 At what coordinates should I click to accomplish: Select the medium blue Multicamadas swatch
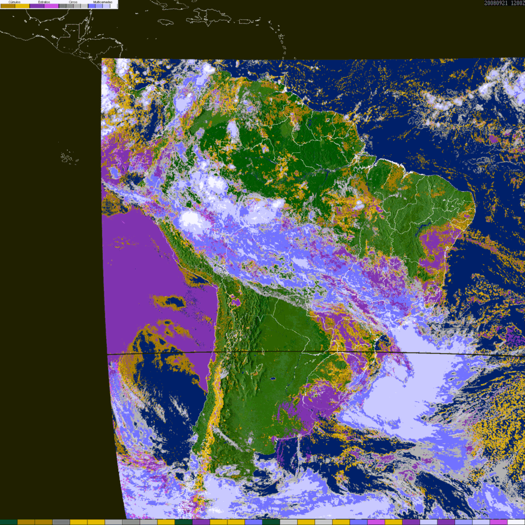click(x=99, y=6)
